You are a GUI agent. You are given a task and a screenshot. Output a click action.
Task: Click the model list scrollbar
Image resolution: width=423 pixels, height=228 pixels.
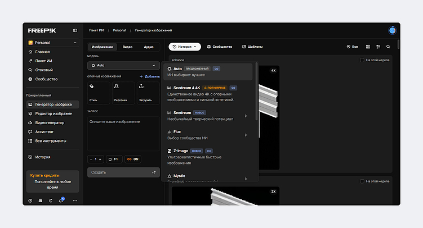coord(256,92)
